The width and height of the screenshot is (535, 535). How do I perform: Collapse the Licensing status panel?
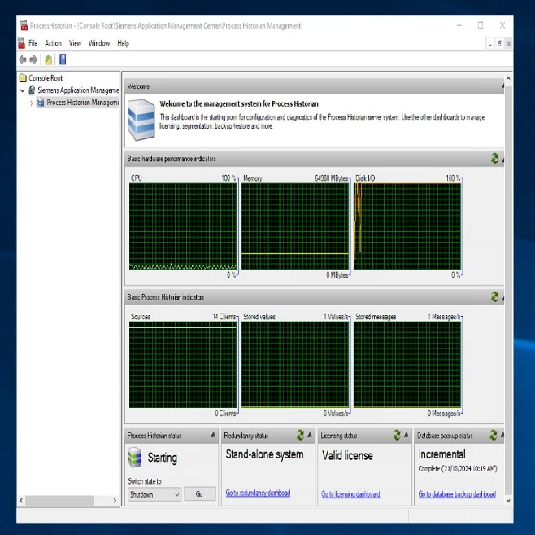[x=407, y=435]
